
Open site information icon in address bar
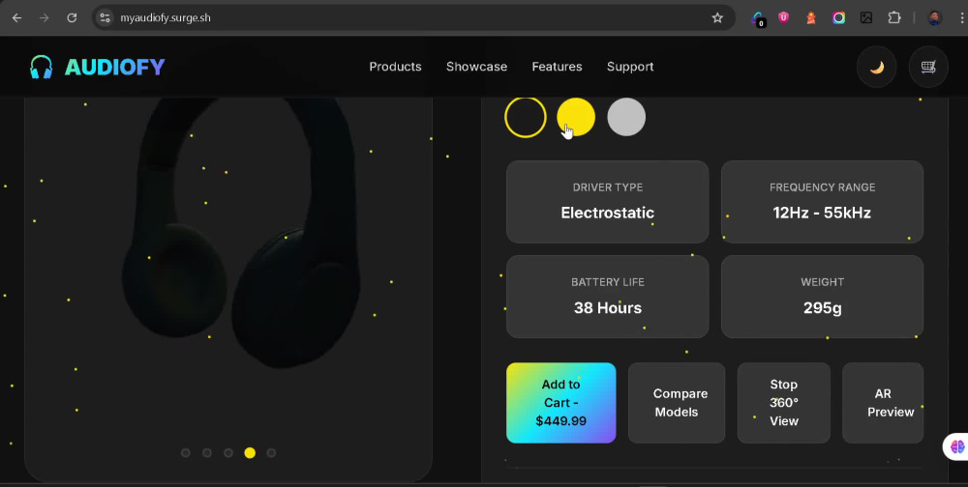click(x=105, y=18)
